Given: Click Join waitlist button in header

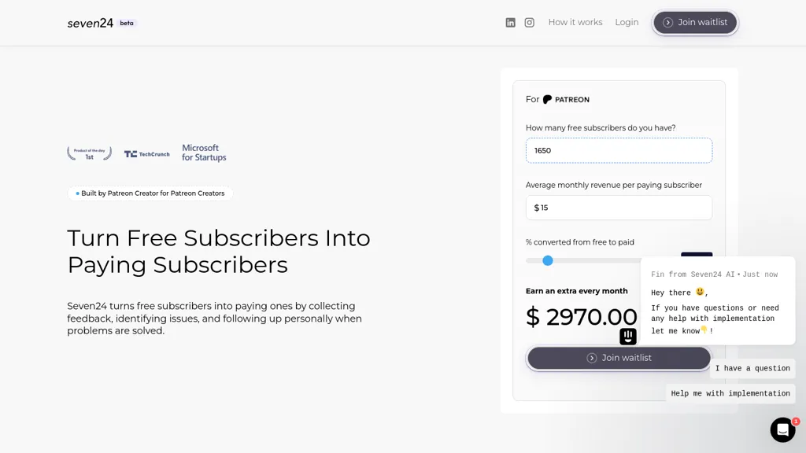Looking at the screenshot, I should pyautogui.click(x=695, y=23).
